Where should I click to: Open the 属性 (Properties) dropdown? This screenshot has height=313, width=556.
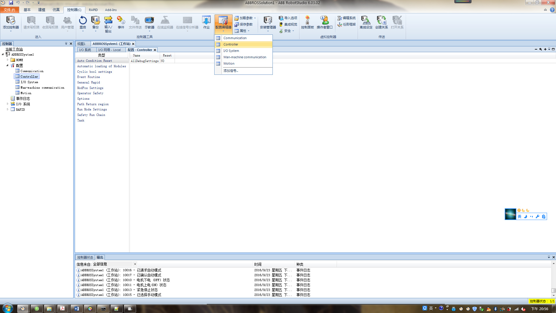pos(242,31)
